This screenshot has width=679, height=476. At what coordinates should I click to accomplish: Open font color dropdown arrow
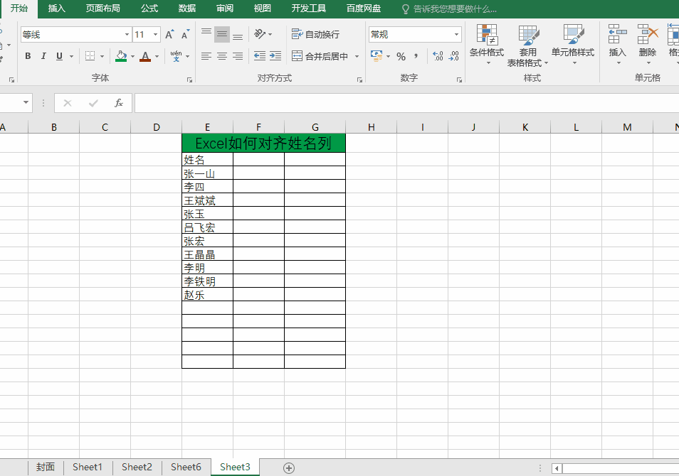tap(157, 56)
